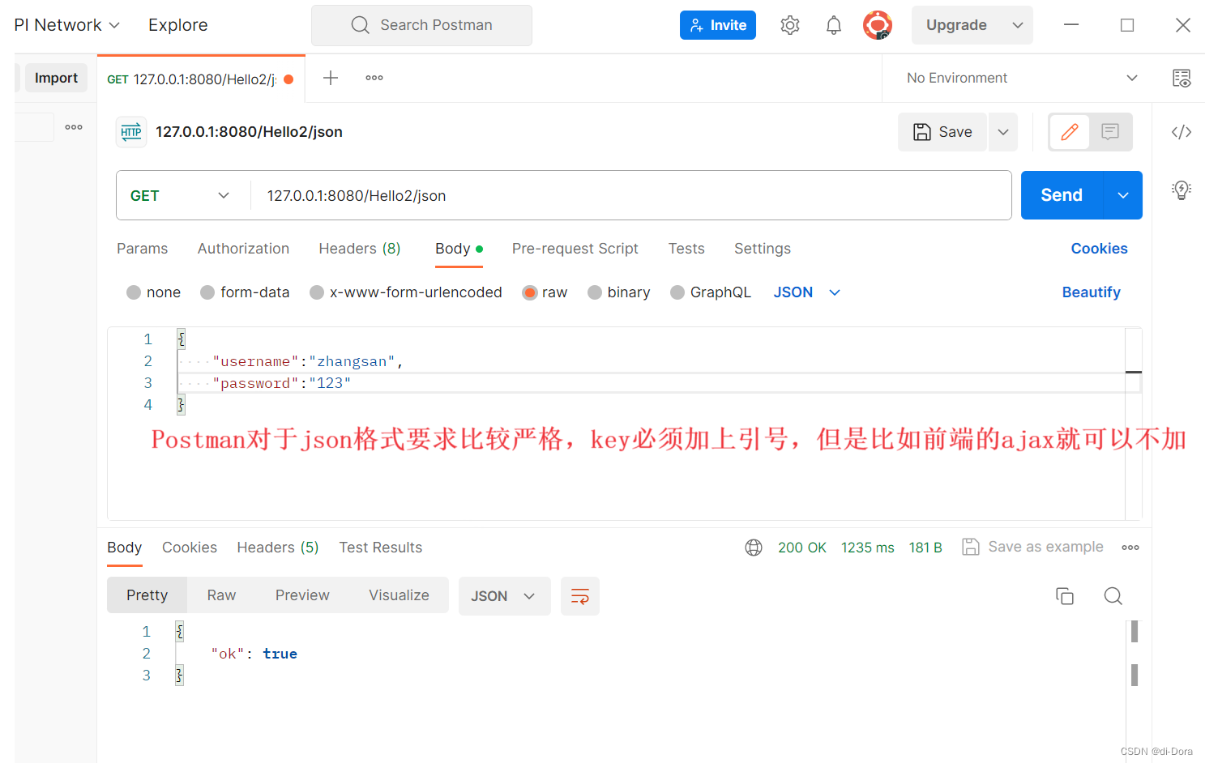The height and width of the screenshot is (763, 1205).
Task: Select the Pretty response view
Action: [147, 595]
